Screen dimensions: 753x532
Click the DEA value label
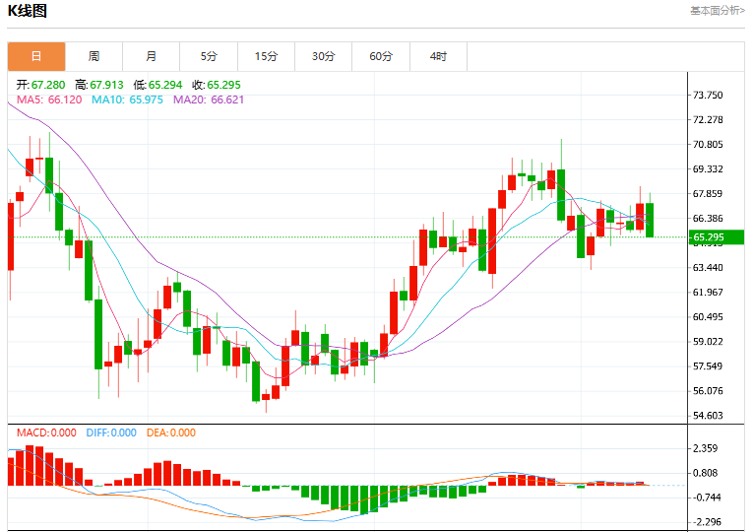[x=171, y=432]
